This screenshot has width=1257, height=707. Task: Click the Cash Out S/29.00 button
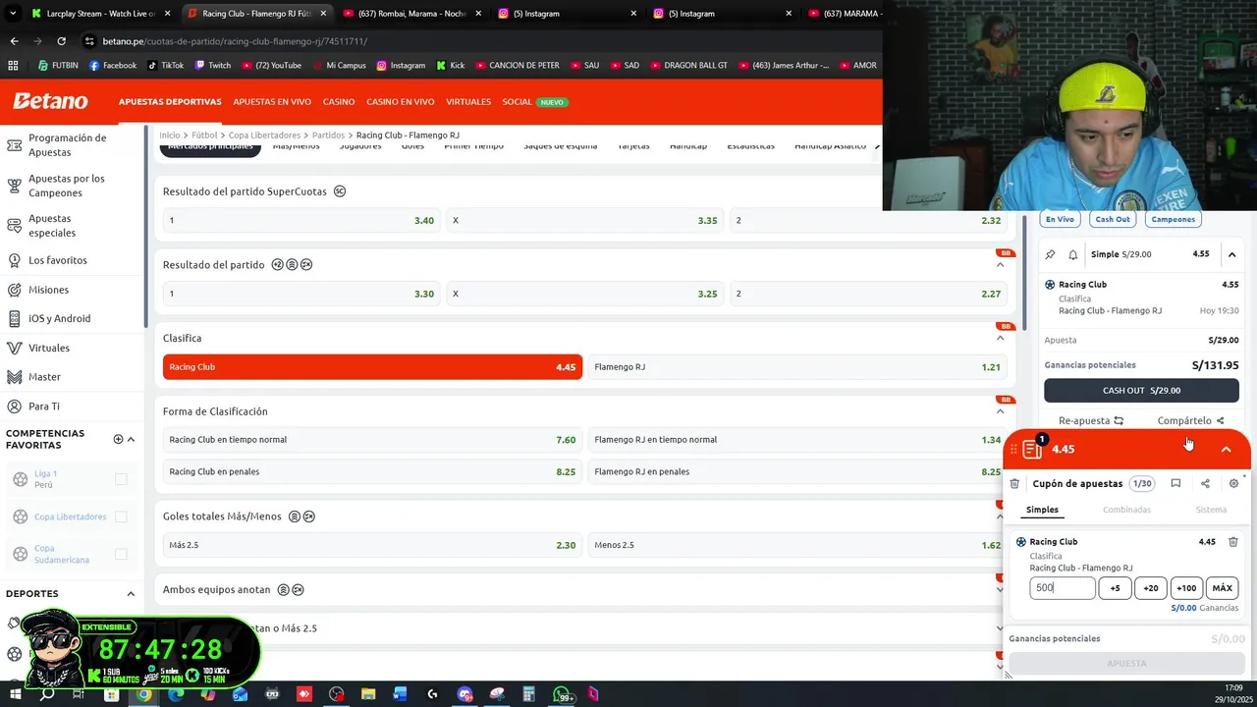point(1141,390)
